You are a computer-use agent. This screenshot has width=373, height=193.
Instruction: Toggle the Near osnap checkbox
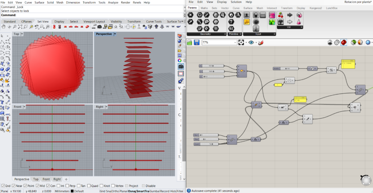click(13, 186)
